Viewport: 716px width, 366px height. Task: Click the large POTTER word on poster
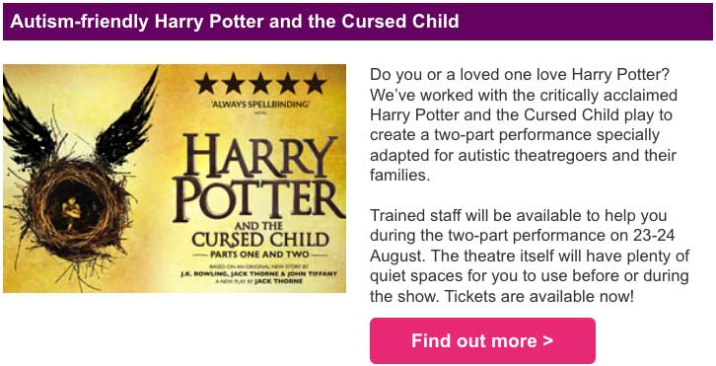coord(258,198)
